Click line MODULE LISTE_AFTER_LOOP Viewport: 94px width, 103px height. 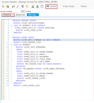coord(27,85)
